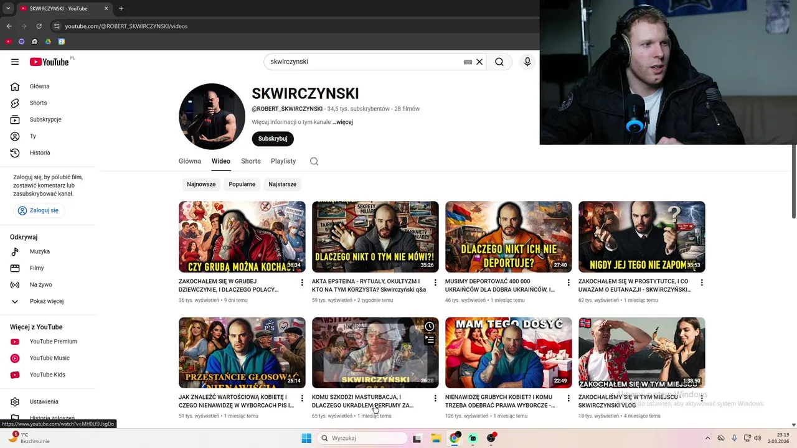Image resolution: width=797 pixels, height=448 pixels.
Task: Click the page vertical scrollbar
Action: coord(793,181)
